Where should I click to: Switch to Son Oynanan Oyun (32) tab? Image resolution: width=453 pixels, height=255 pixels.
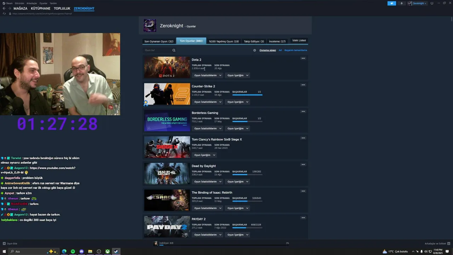[x=159, y=41]
